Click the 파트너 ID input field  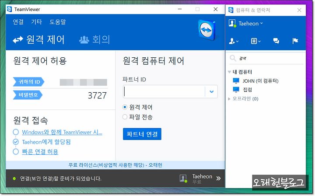164,91
